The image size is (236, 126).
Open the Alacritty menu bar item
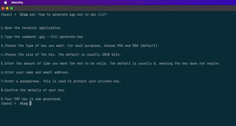tap(17, 2)
